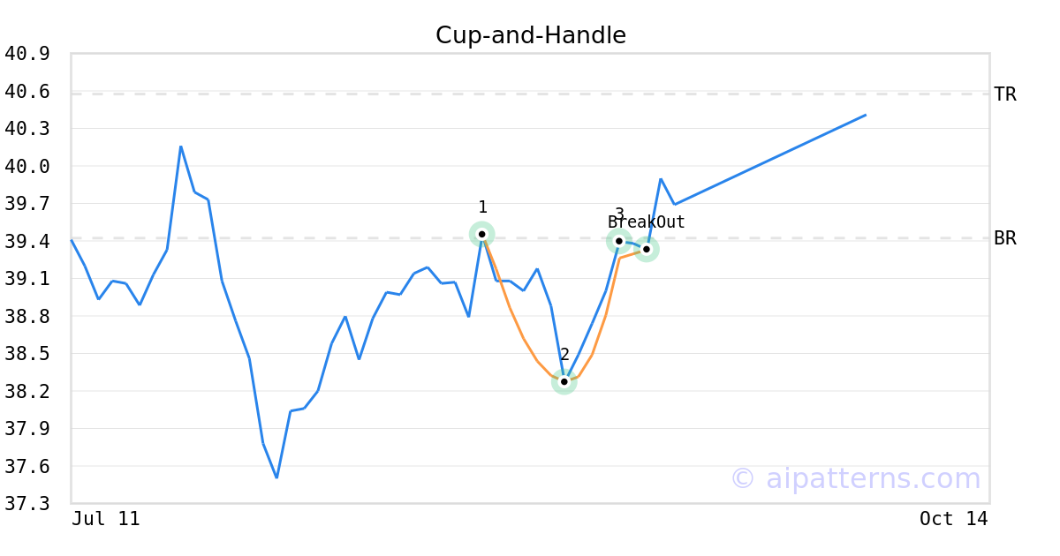Screen dimensions: 1060x556
Task: Click the lowest trough of the price line
Action: pos(276,477)
